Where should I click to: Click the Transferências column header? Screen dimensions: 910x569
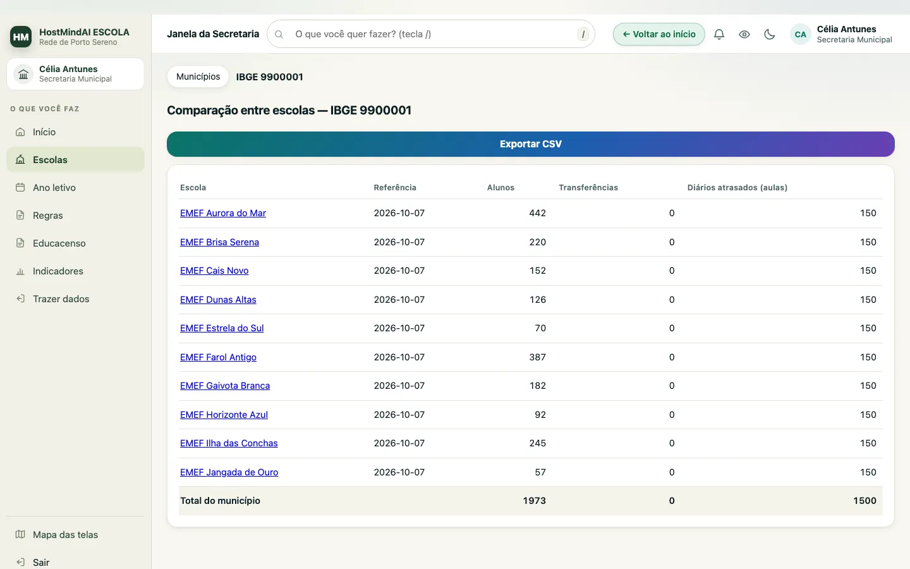coord(588,188)
